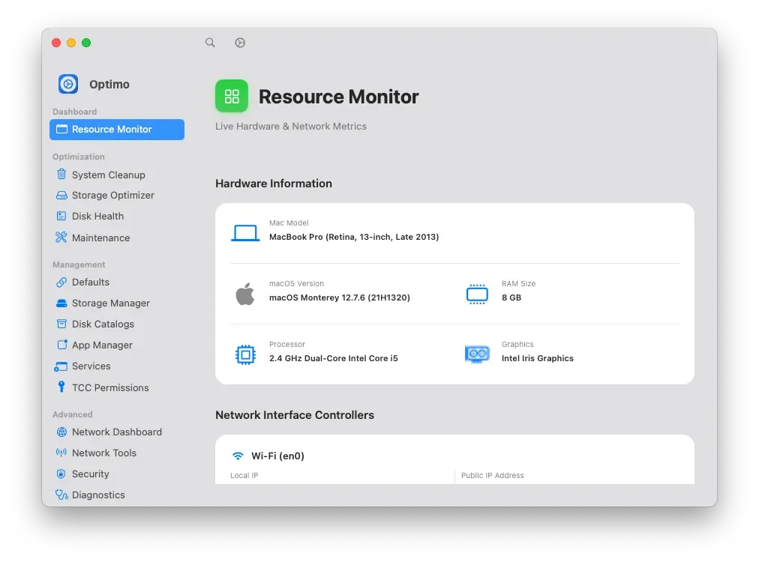Image resolution: width=759 pixels, height=562 pixels.
Task: Open Disk Catalogs in the sidebar
Action: click(x=117, y=324)
